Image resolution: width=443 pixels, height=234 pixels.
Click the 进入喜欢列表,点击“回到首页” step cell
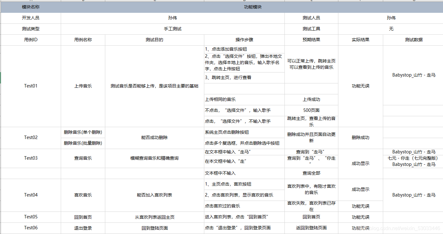pos(244,217)
